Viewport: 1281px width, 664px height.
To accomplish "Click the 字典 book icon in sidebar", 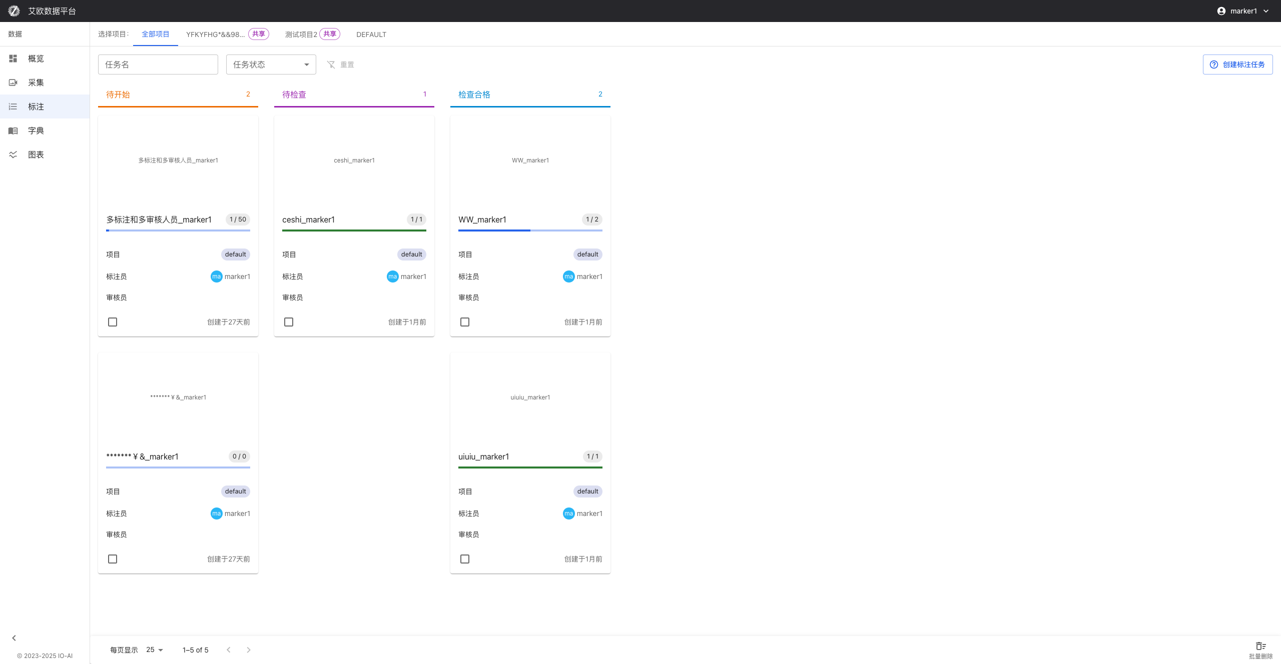I will [x=13, y=130].
